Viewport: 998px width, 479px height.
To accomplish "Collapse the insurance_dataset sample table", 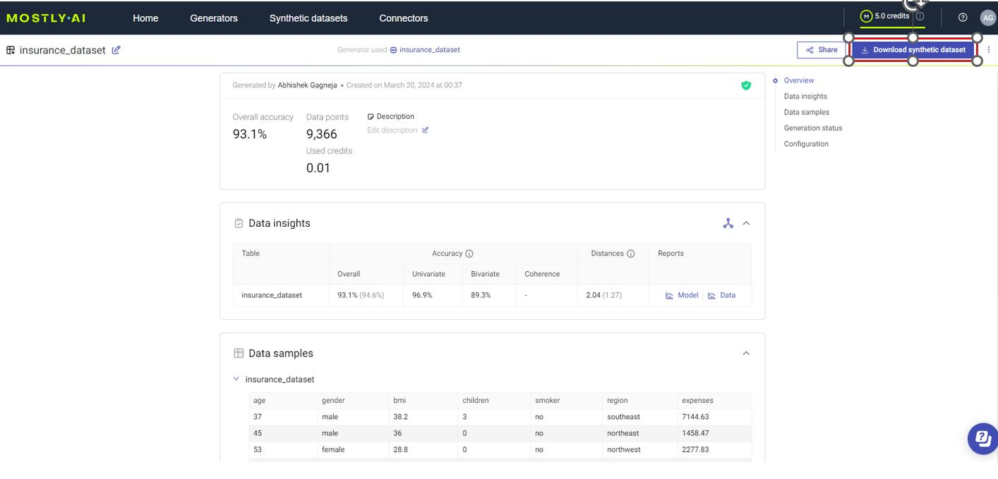I will (236, 379).
